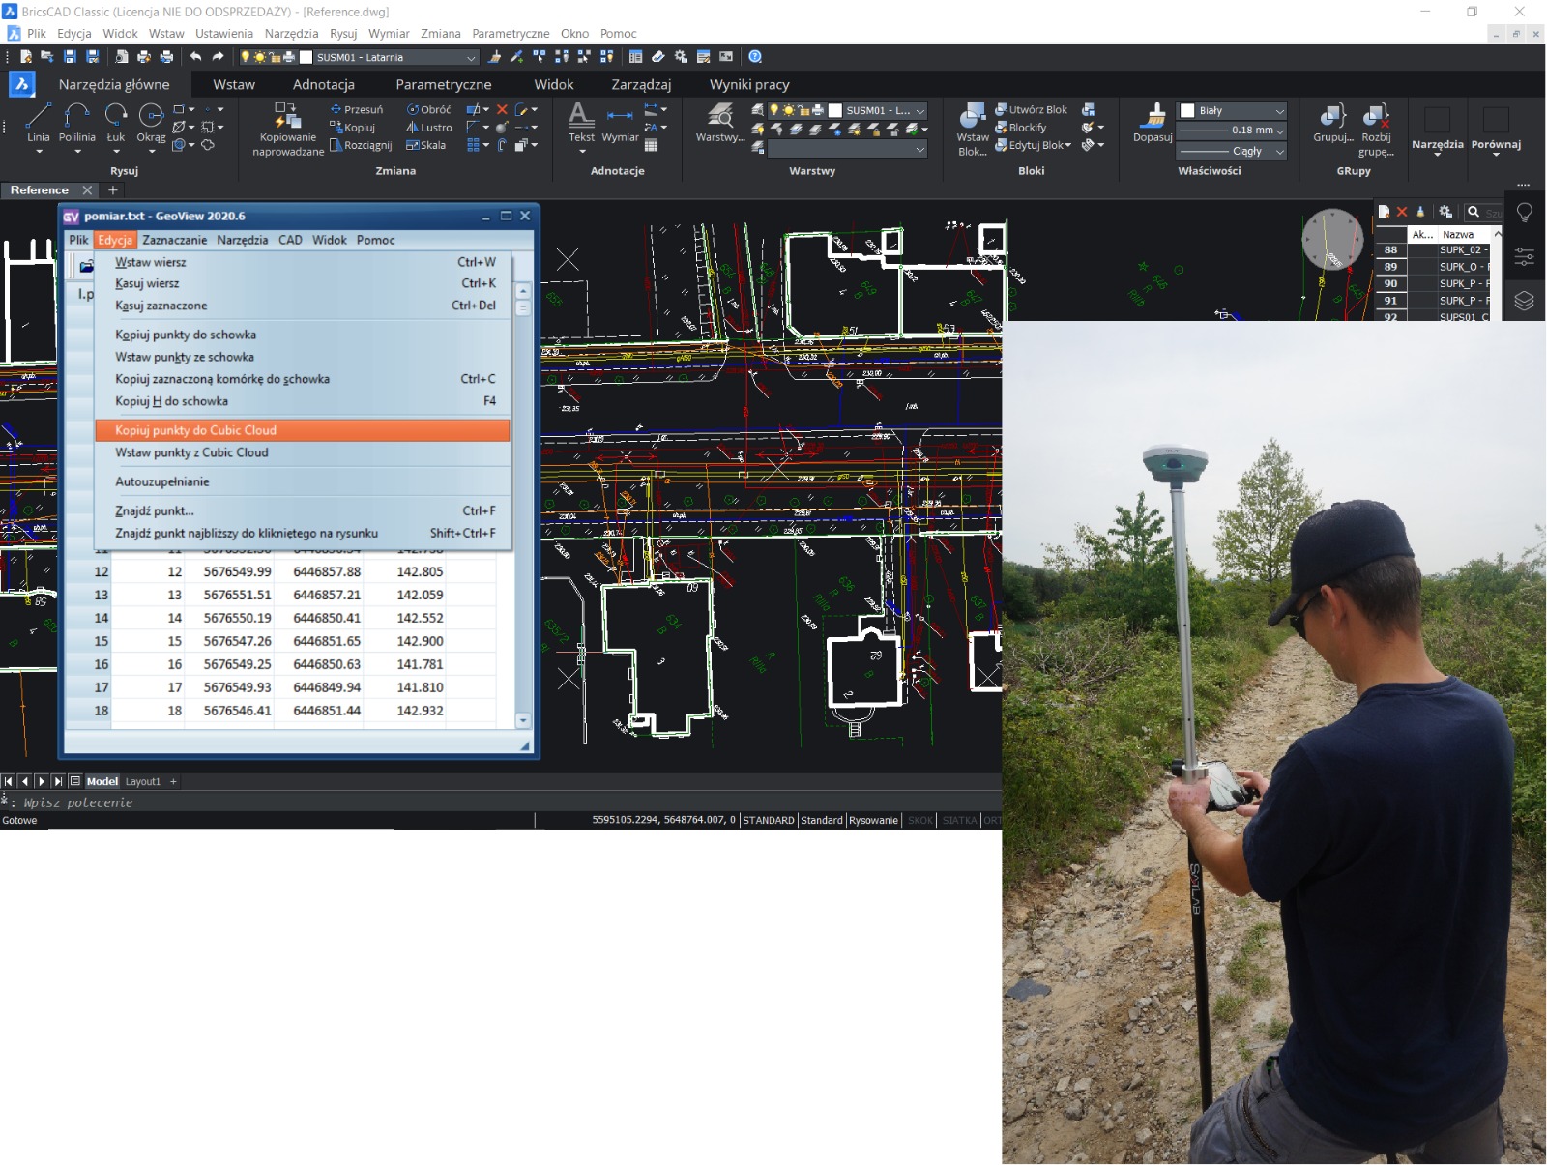The width and height of the screenshot is (1547, 1165).
Task: Add new layout with plus button
Action: (x=174, y=781)
